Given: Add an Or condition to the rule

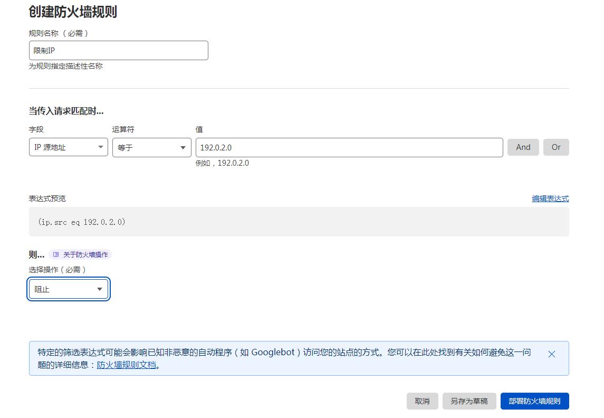Looking at the screenshot, I should (x=556, y=147).
